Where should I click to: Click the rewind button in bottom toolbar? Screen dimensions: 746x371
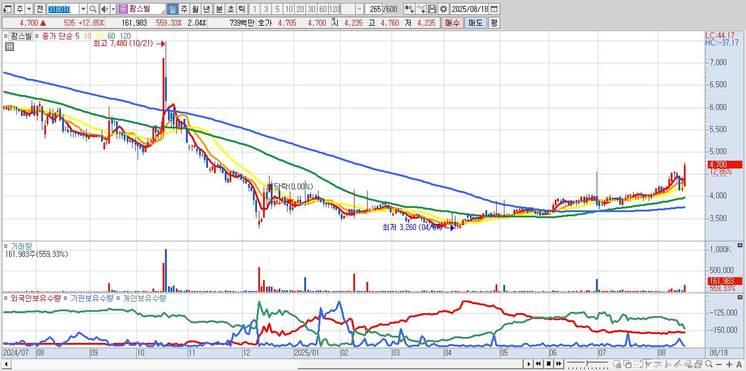[538, 364]
